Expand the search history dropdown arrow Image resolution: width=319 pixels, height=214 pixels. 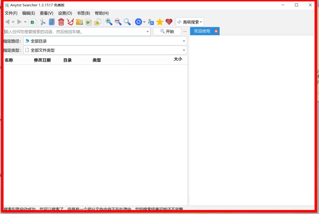pyautogui.click(x=148, y=32)
